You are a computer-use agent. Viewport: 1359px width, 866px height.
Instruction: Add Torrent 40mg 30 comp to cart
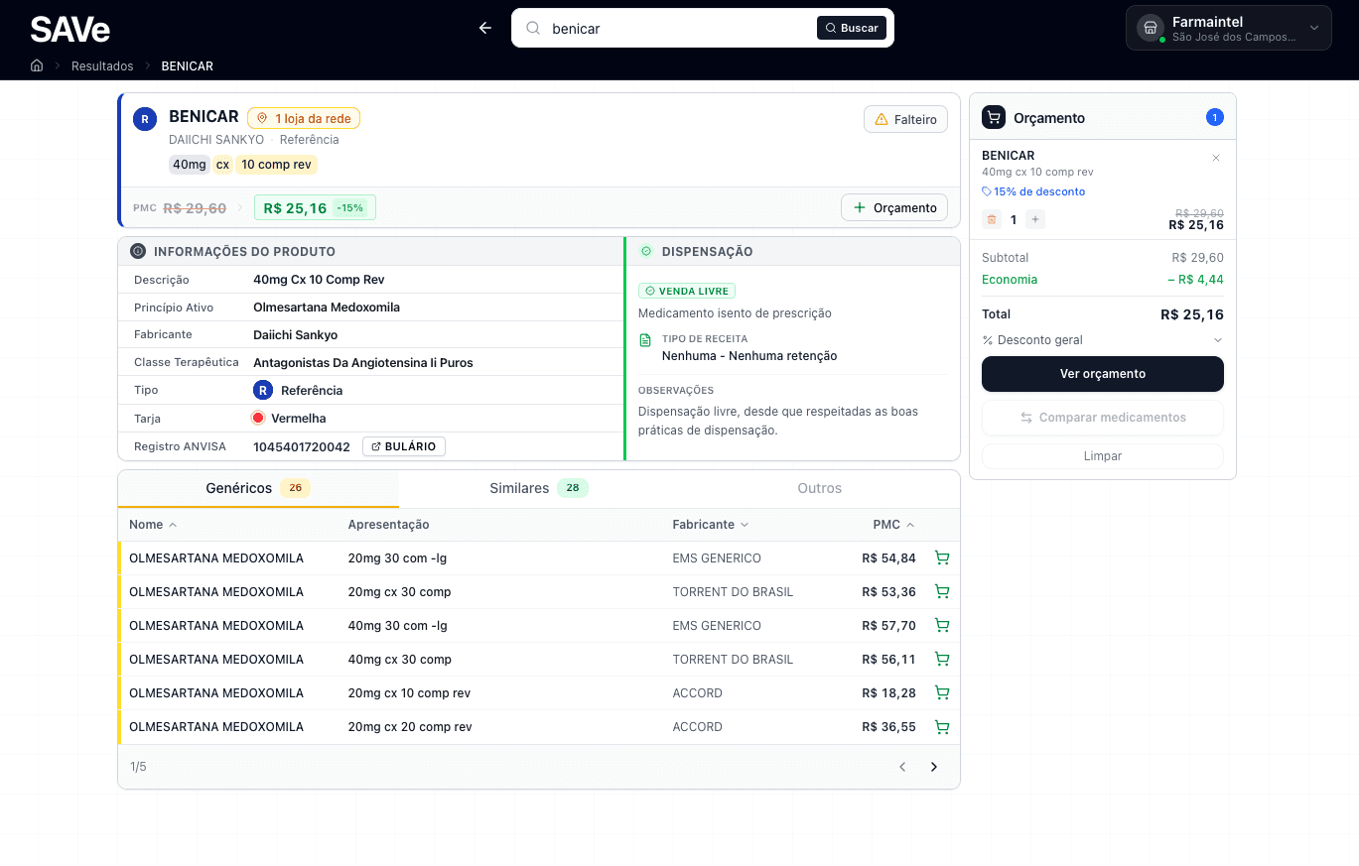click(942, 660)
